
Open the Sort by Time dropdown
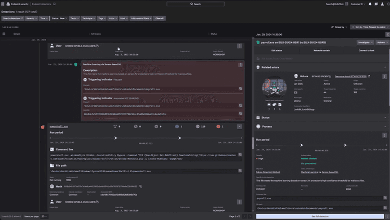click(370, 27)
